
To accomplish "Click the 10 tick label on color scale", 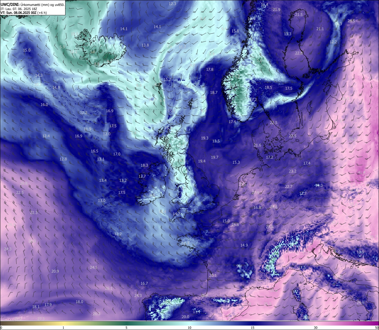I will tap(189, 328).
